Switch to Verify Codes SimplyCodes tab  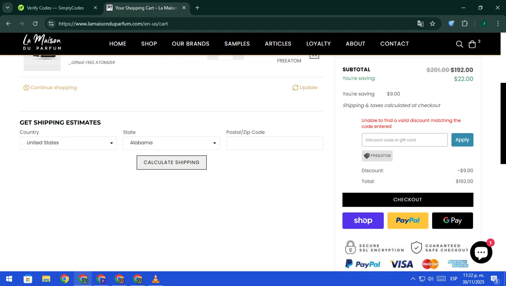pos(56,8)
